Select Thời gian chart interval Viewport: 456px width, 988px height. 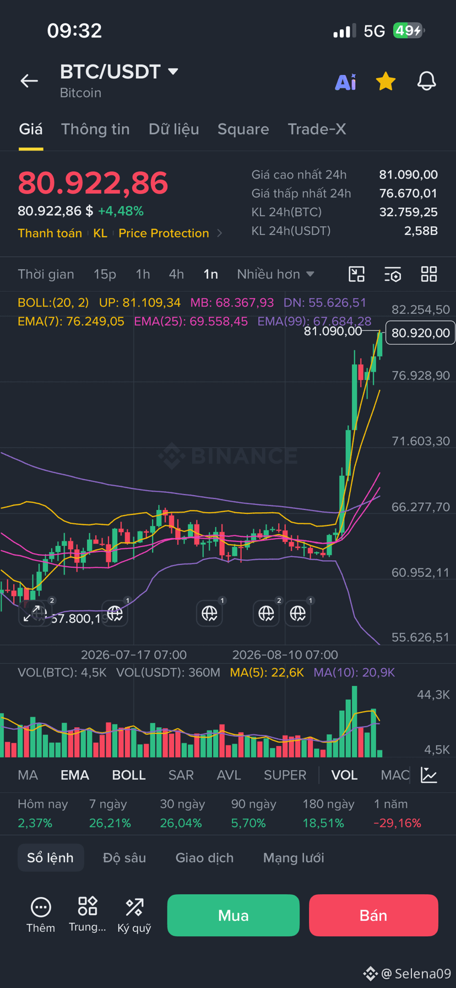(46, 274)
